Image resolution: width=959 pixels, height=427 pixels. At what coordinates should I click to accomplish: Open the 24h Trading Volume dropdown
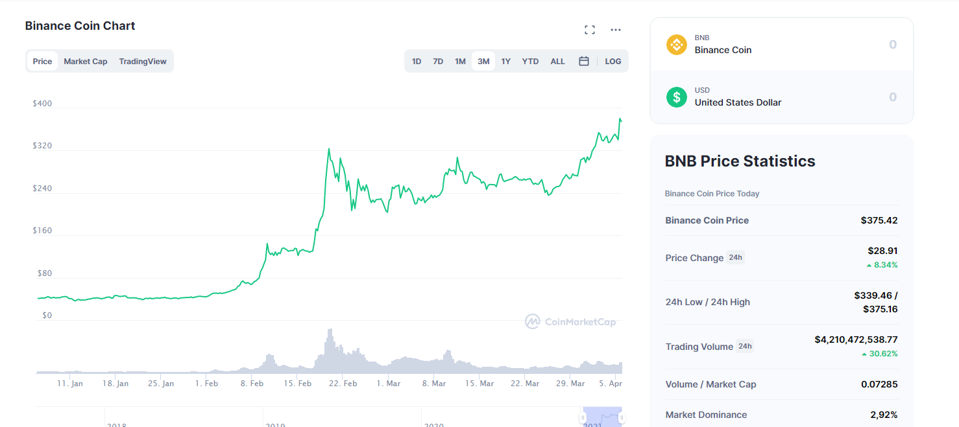(745, 346)
